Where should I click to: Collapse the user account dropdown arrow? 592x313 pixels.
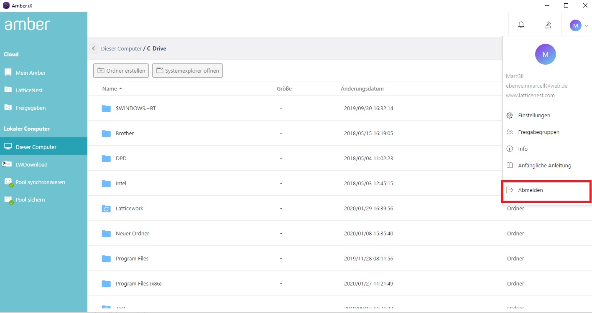coord(586,25)
